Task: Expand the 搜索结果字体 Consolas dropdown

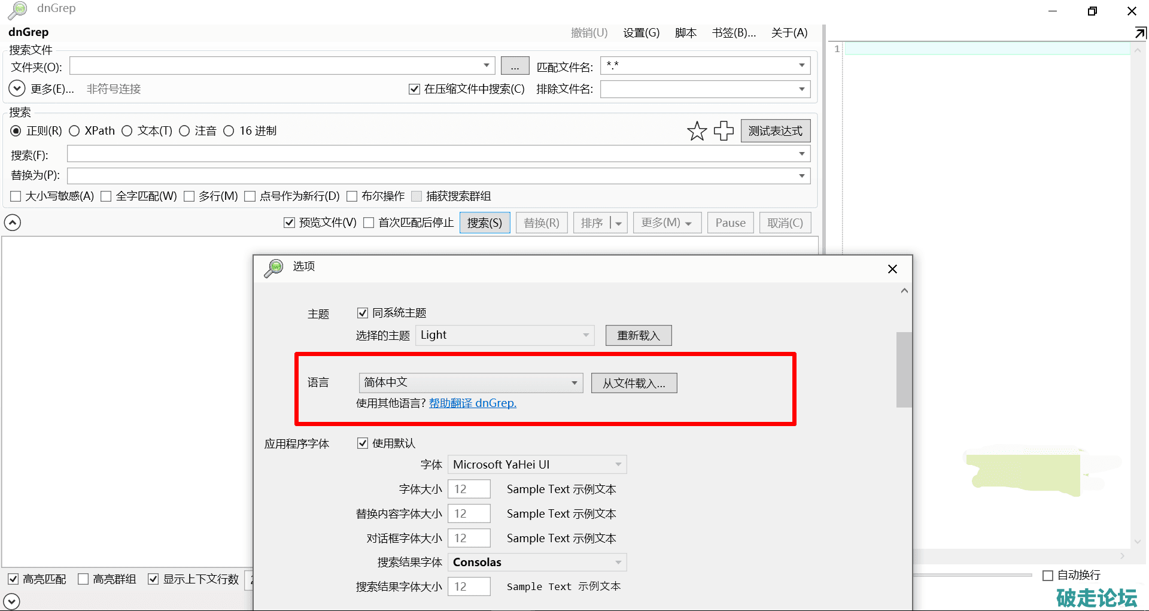Action: (618, 563)
